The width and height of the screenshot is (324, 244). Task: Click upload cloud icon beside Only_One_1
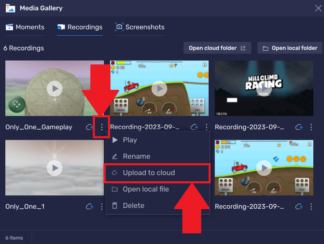point(90,207)
